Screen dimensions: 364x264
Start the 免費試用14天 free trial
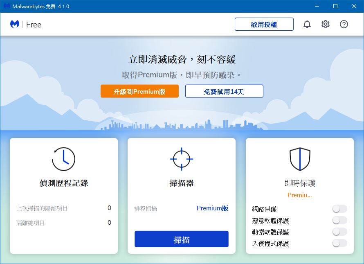point(224,91)
